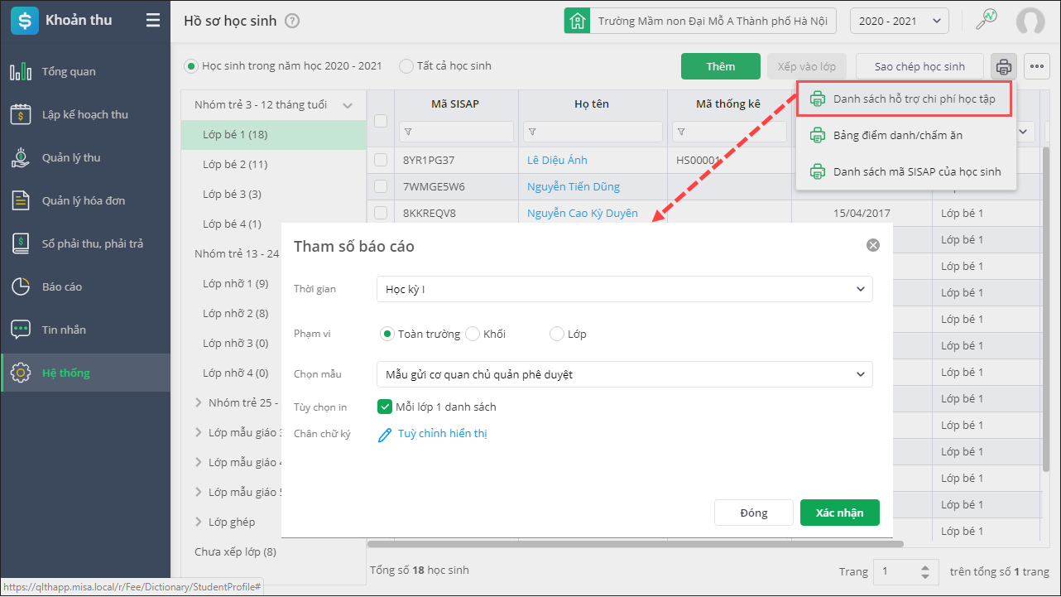The width and height of the screenshot is (1061, 597).
Task: Expand the Nhóm trẻ 25 group
Action: (x=199, y=402)
